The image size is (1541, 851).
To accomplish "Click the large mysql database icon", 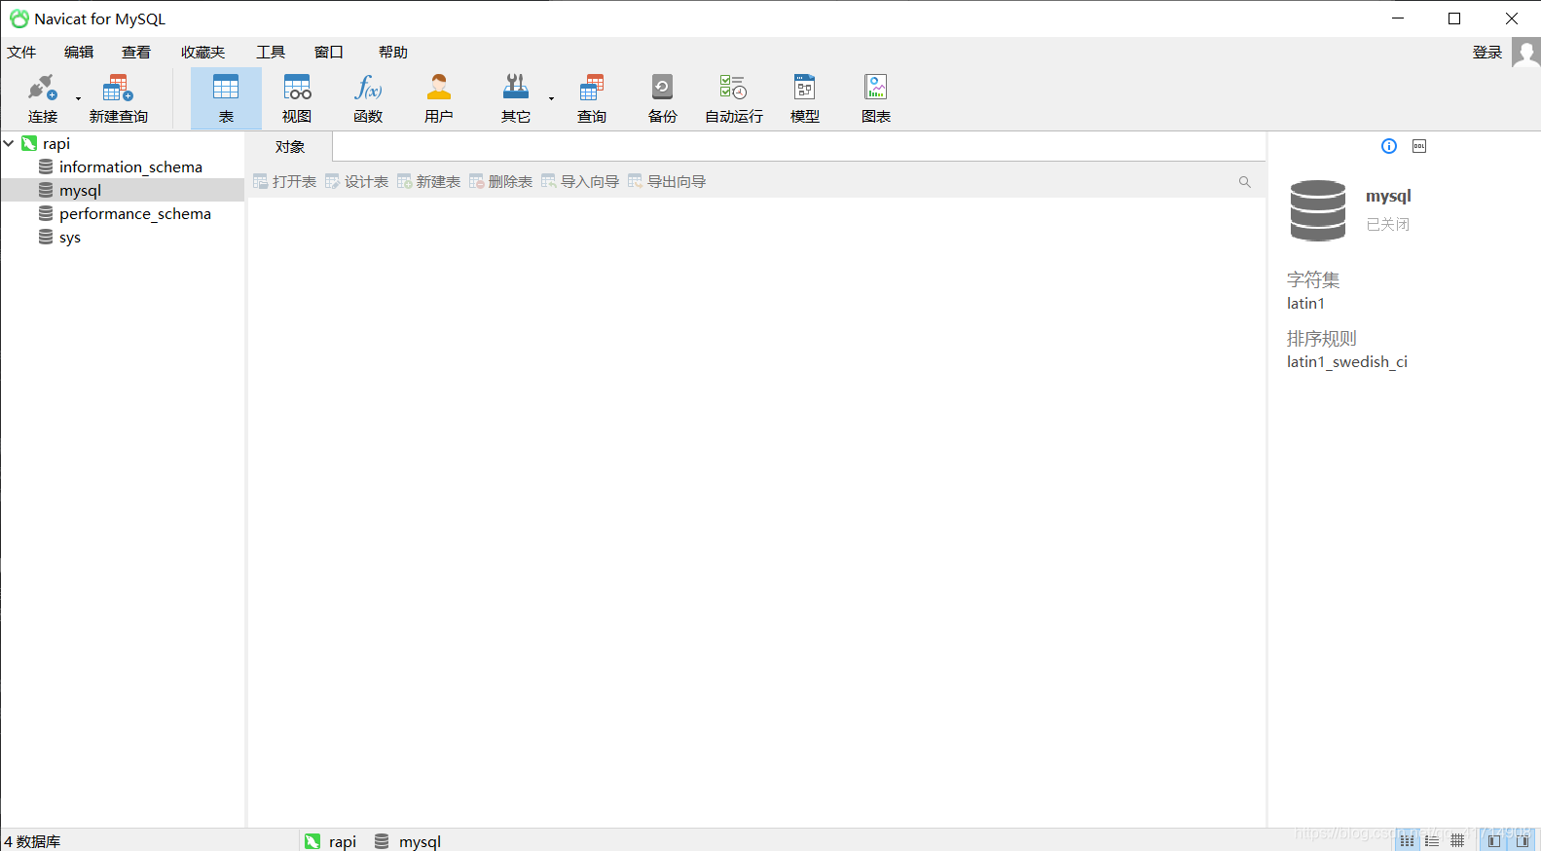I will point(1318,210).
